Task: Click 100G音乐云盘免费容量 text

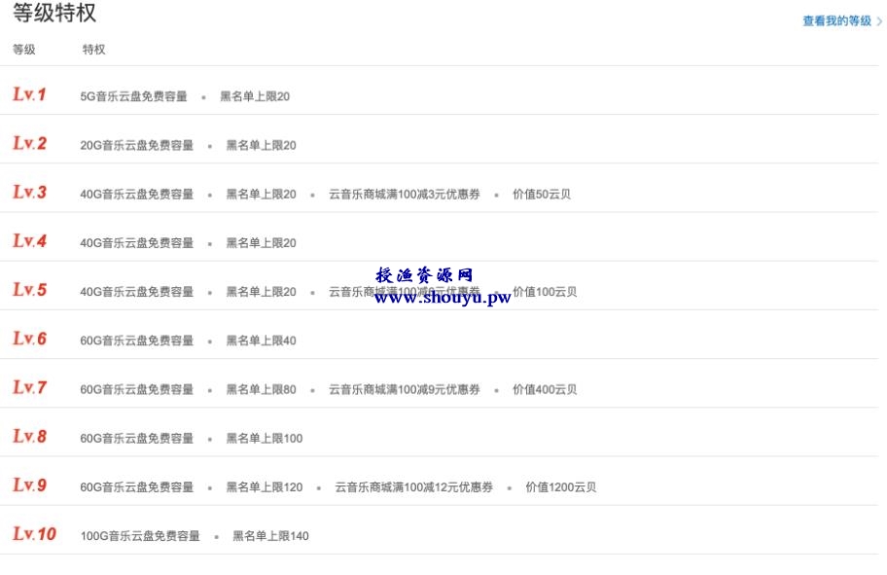Action: (x=140, y=536)
